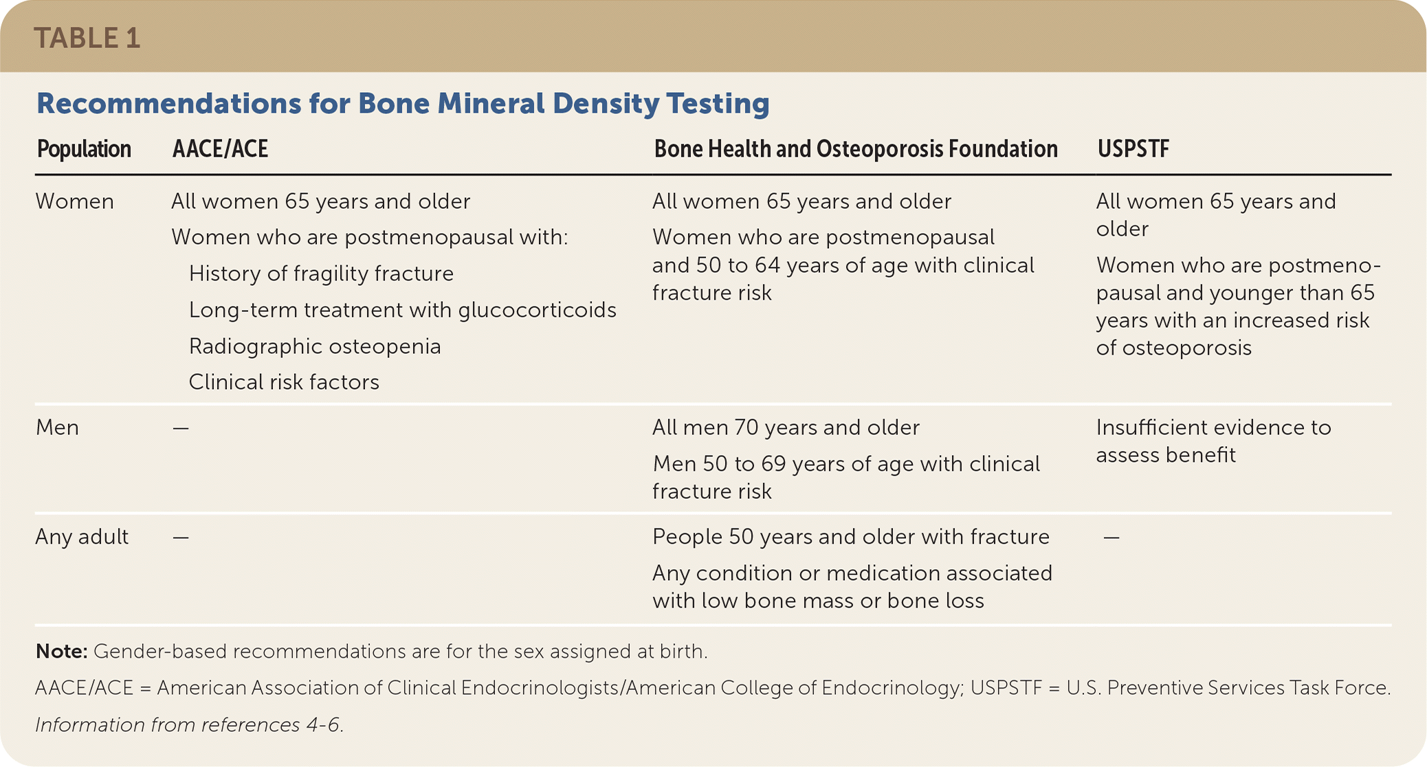Click Long-term treatment with glucocorticoids entry
1427x767 pixels.
(402, 310)
